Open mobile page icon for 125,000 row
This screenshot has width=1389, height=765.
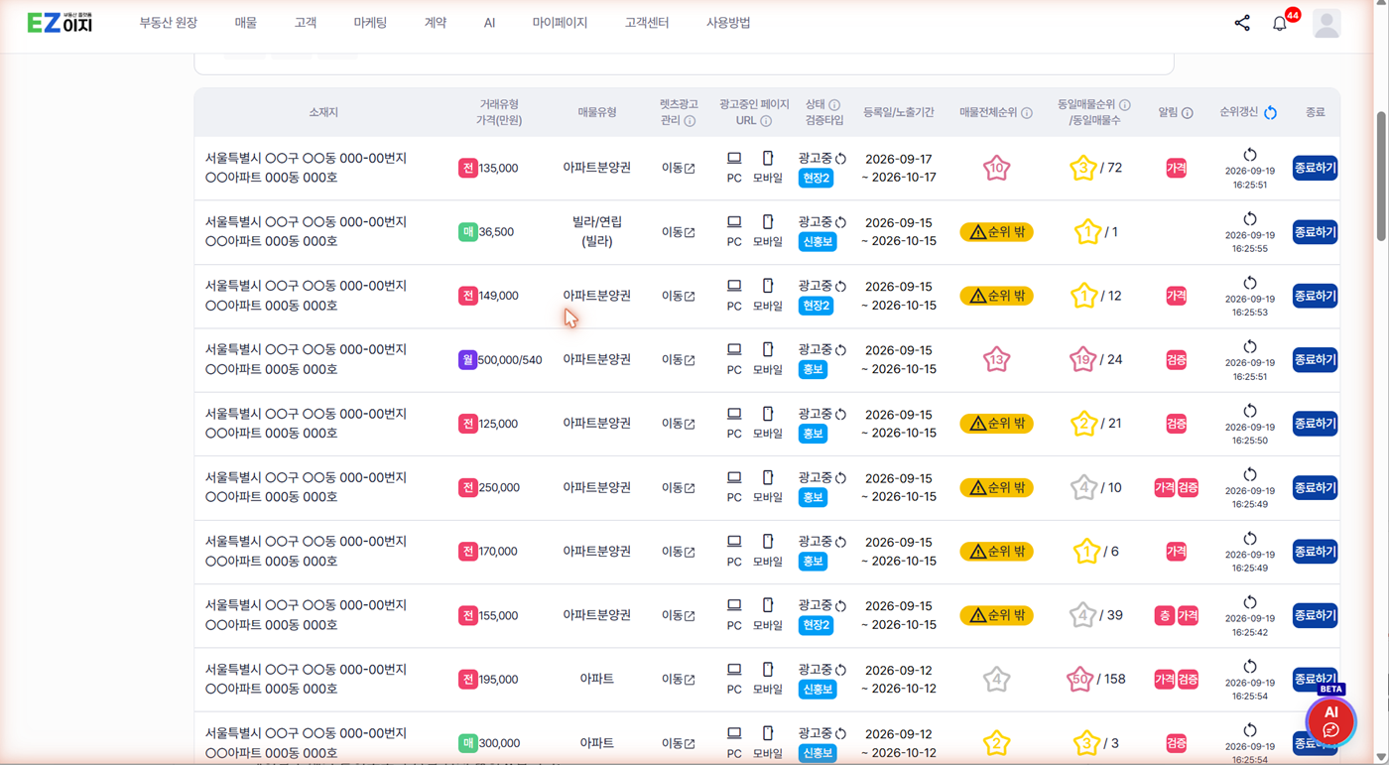click(768, 414)
